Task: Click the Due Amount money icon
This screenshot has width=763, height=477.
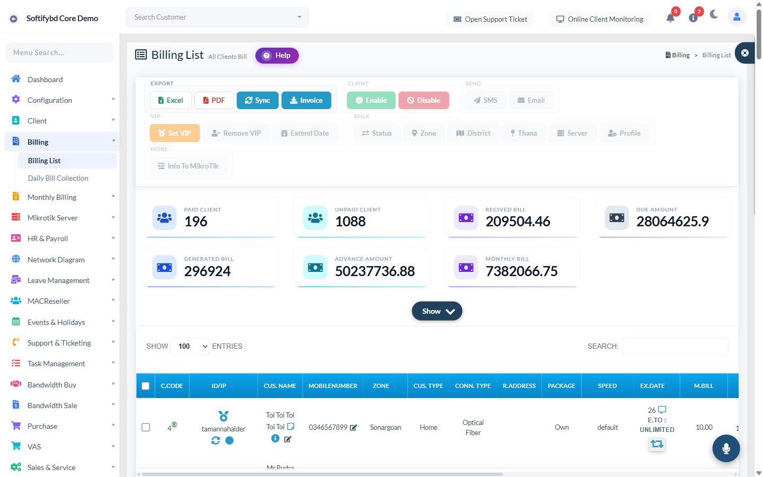Action: point(617,217)
